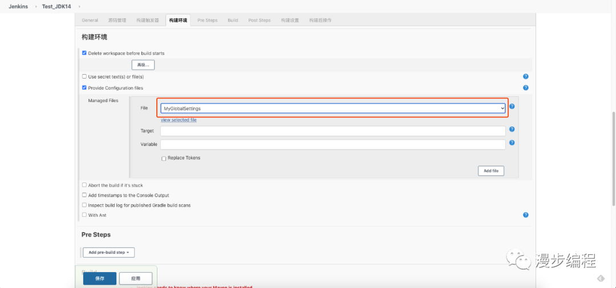The width and height of the screenshot is (616, 288).
Task: Show help icon for Variable field
Action: point(512,143)
